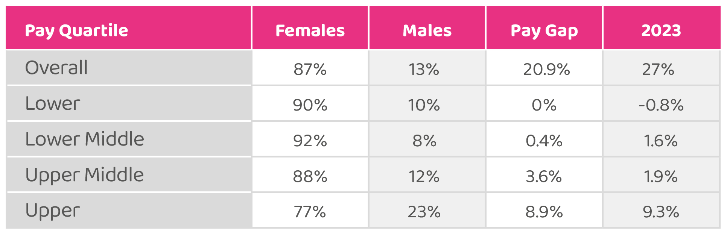Select the 87% Females cell for Overall
The image size is (727, 235).
pyautogui.click(x=310, y=69)
